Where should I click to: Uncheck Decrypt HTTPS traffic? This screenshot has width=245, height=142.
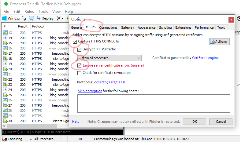(x=80, y=49)
